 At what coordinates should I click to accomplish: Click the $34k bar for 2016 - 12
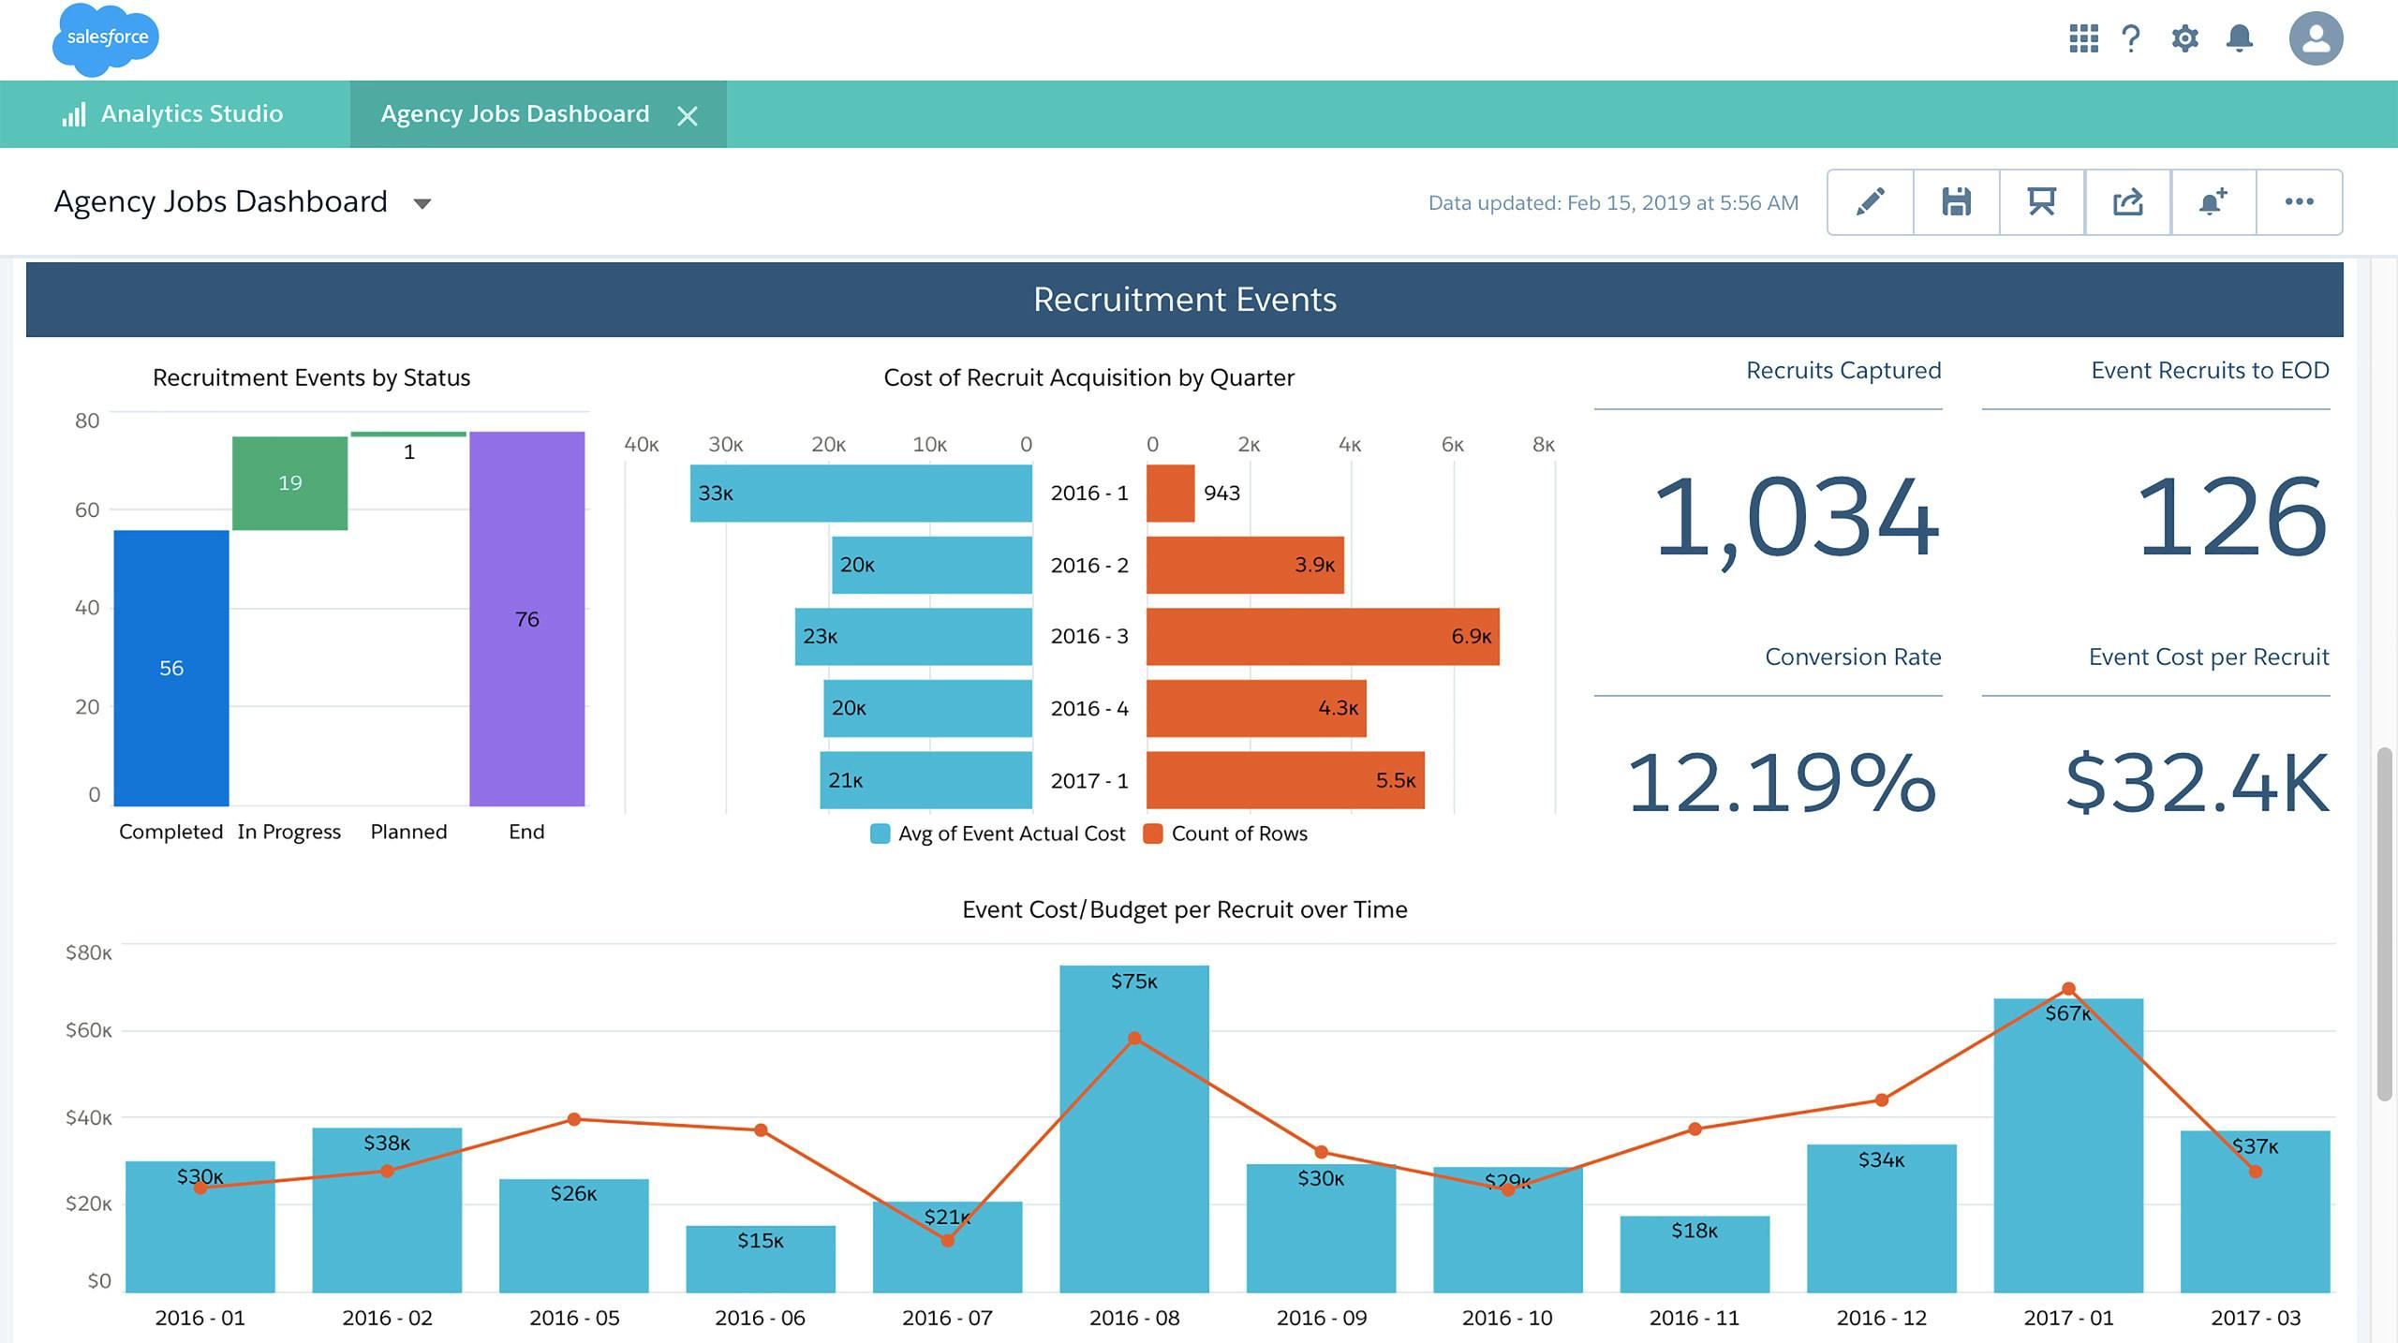pyautogui.click(x=1882, y=1218)
